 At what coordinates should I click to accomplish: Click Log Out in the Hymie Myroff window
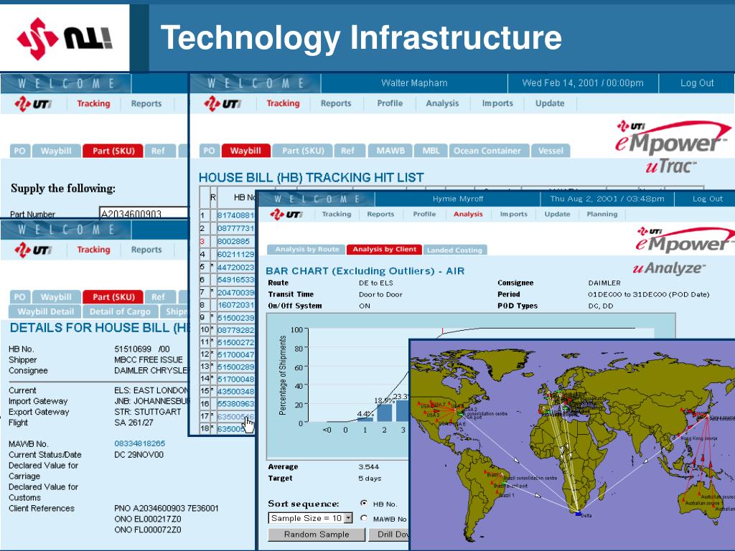707,199
